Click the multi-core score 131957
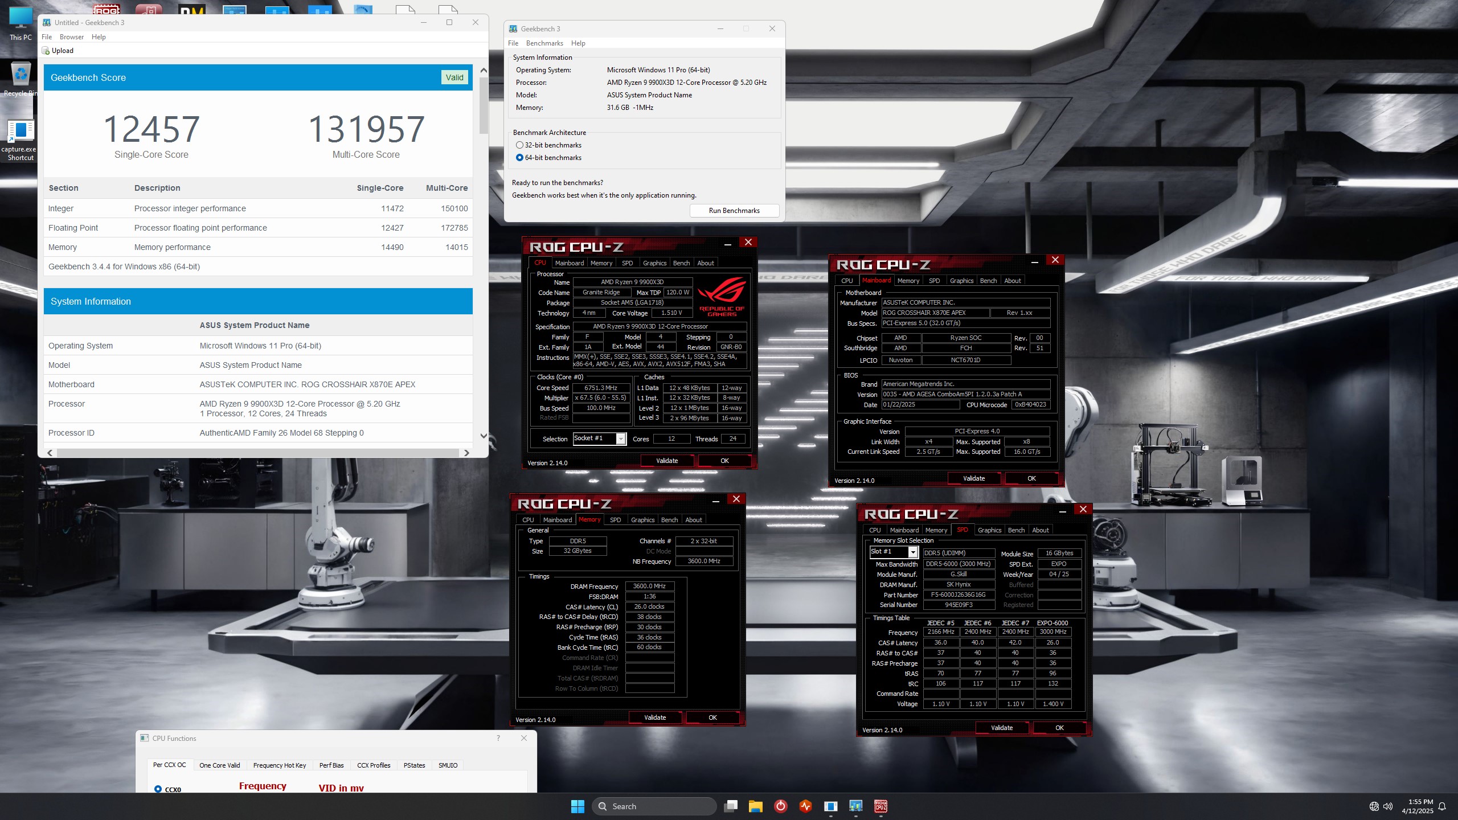This screenshot has width=1458, height=820. (x=366, y=129)
